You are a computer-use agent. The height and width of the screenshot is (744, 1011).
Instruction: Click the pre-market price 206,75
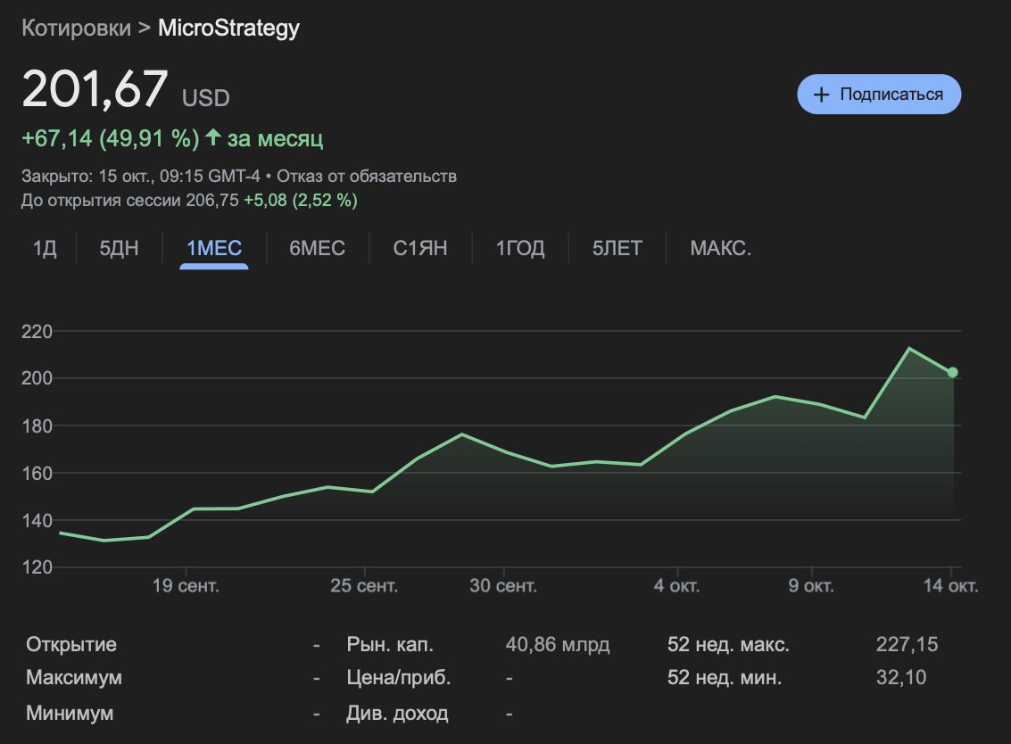click(x=212, y=201)
